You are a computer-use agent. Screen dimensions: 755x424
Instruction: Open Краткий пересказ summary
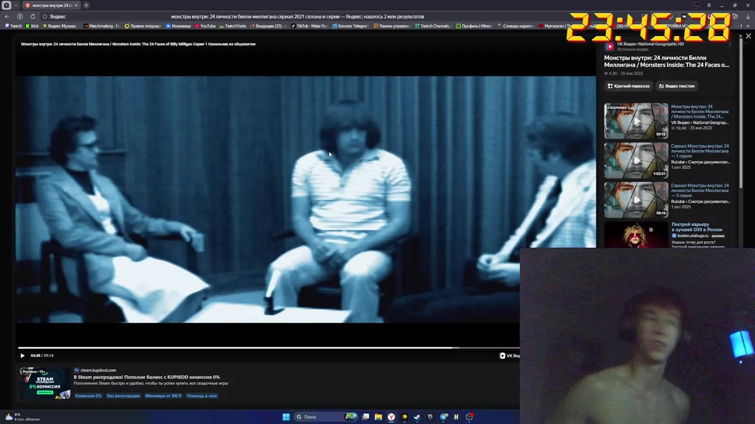click(x=629, y=86)
